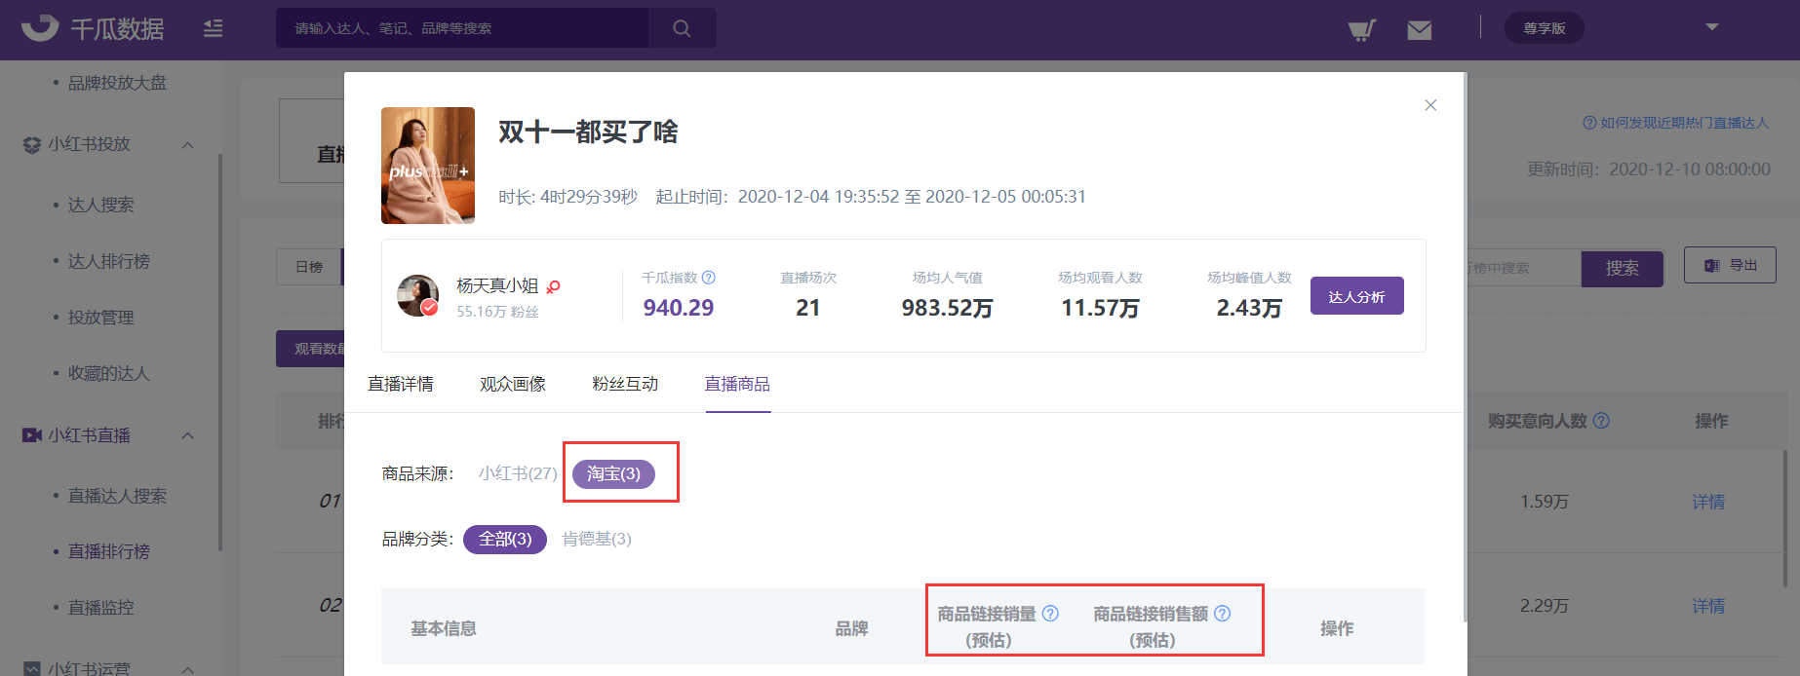Image resolution: width=1800 pixels, height=676 pixels.
Task: Toggle the sidebar collapse menu icon
Action: click(x=213, y=28)
